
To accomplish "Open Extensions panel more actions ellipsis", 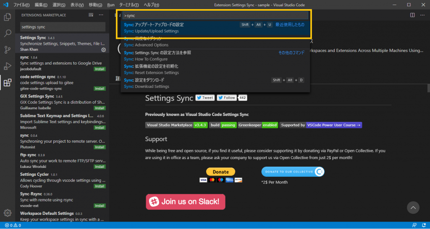I will click(101, 15).
